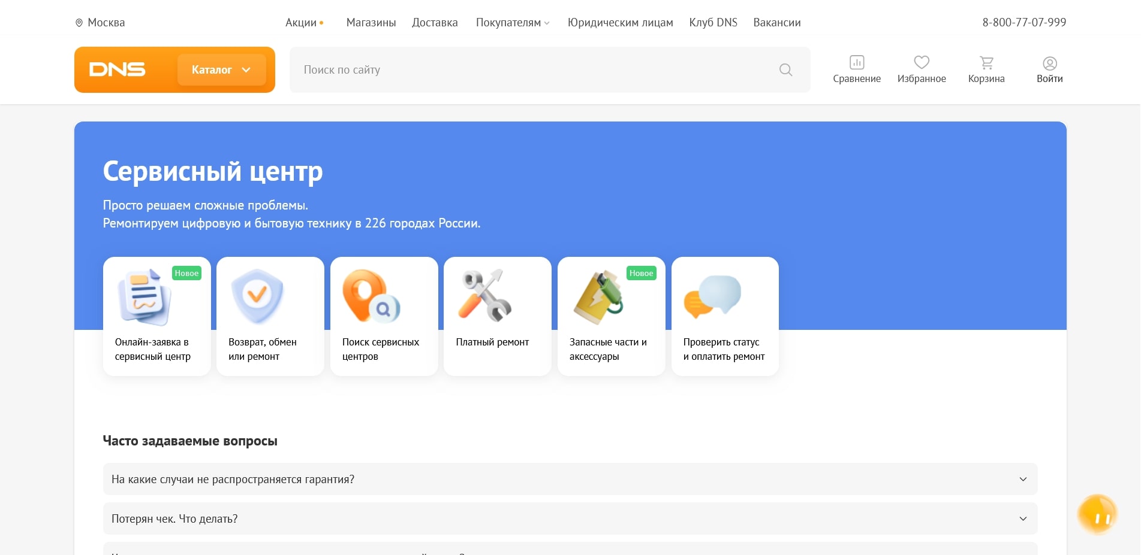The width and height of the screenshot is (1141, 555).
Task: Change city from Москва
Action: pos(100,23)
